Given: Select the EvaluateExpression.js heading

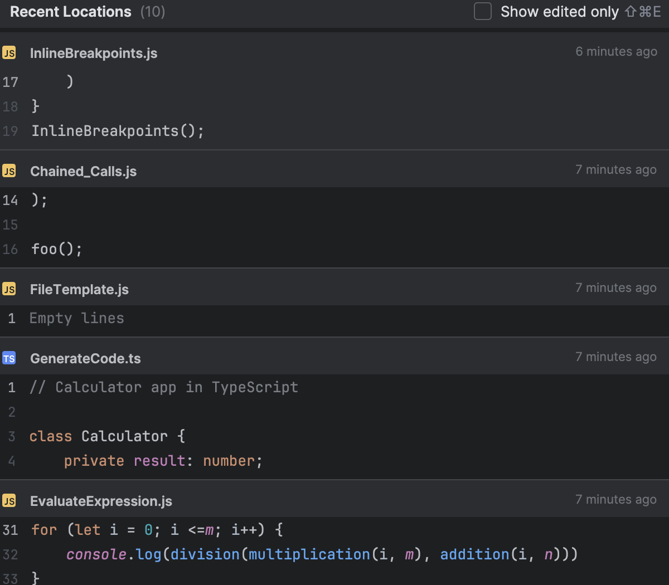Looking at the screenshot, I should click(101, 501).
